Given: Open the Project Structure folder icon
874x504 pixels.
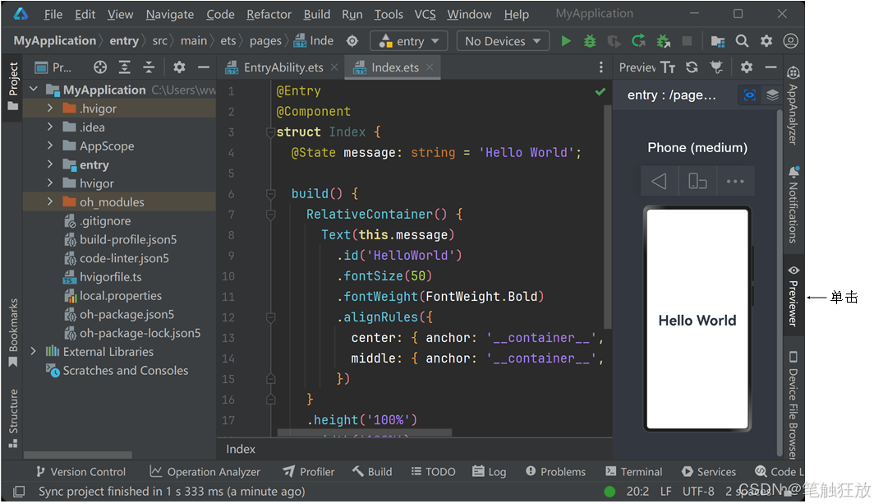Looking at the screenshot, I should pyautogui.click(x=717, y=41).
